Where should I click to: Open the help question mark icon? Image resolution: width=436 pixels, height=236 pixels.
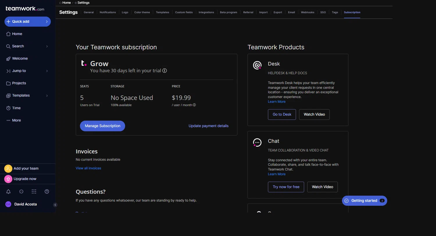pos(47,192)
